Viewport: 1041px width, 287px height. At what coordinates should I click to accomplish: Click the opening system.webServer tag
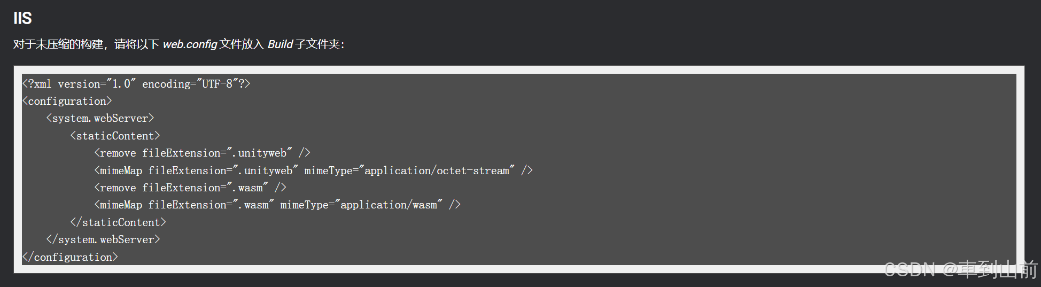pyautogui.click(x=100, y=118)
